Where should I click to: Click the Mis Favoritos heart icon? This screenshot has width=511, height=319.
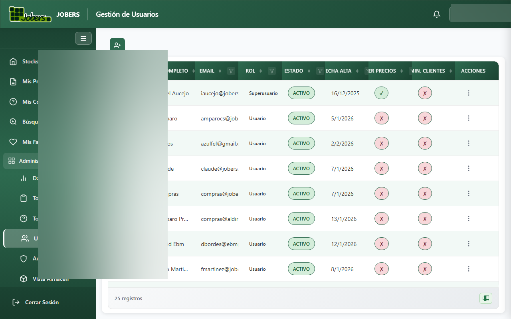coord(13,142)
